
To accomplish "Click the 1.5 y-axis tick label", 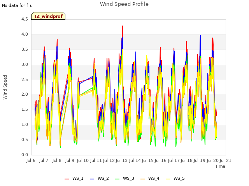I will tap(25, 109).
